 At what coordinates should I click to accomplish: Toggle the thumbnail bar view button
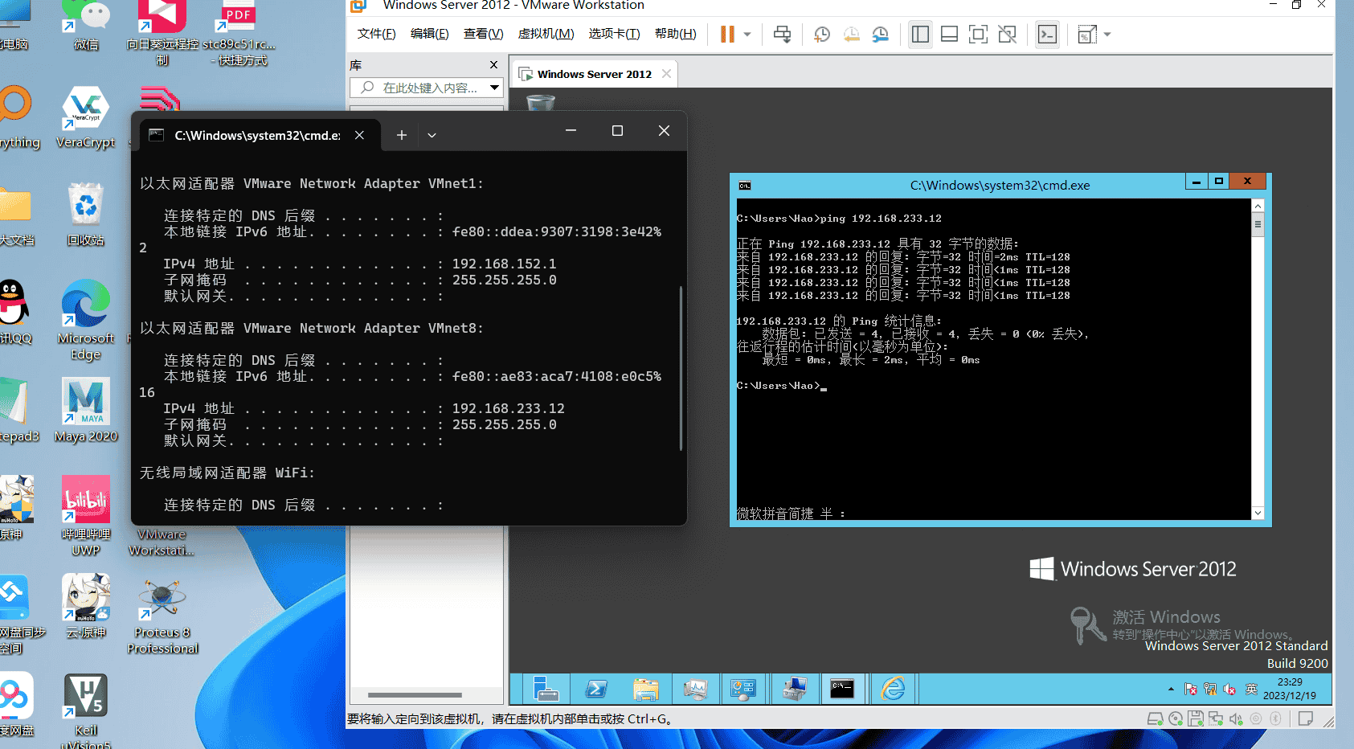pyautogui.click(x=949, y=35)
